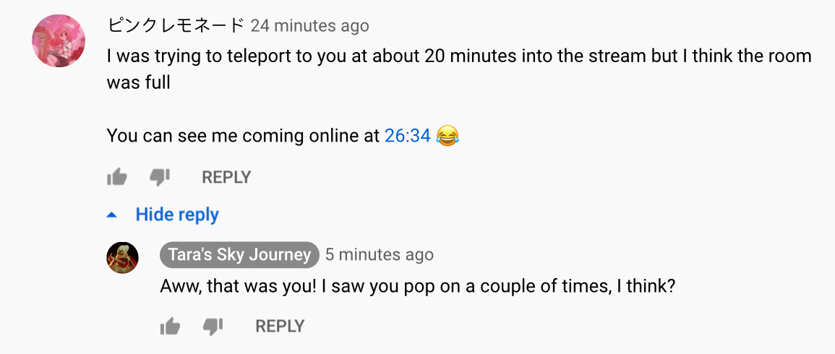Dislike Tara's Sky Journey reply
The image size is (835, 354).
click(x=213, y=327)
